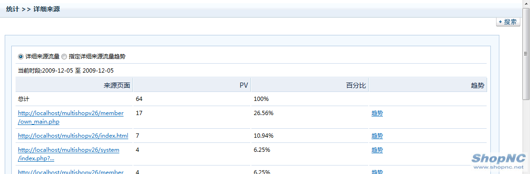
Task: Click the scrollbar up arrow
Action: coord(526,4)
